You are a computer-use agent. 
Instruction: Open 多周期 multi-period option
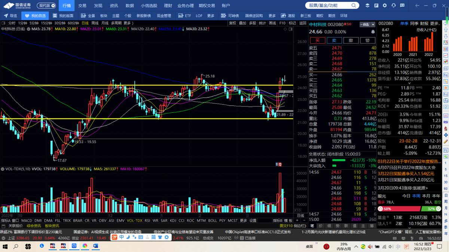click(116, 23)
